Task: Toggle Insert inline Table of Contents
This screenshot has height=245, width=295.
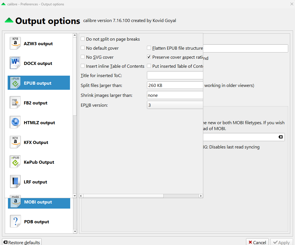Action: pyautogui.click(x=83, y=66)
